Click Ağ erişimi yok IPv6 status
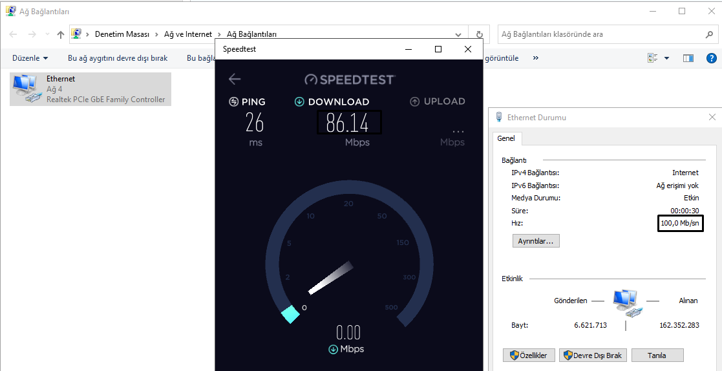This screenshot has height=371, width=722. pos(677,185)
